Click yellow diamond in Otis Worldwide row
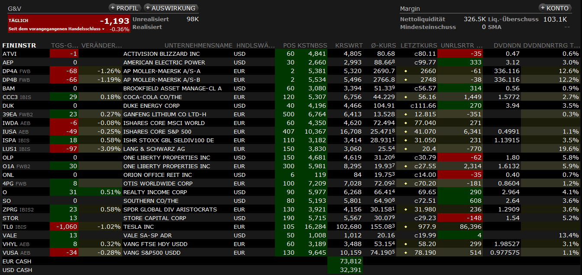582x275 pixels. point(406,183)
